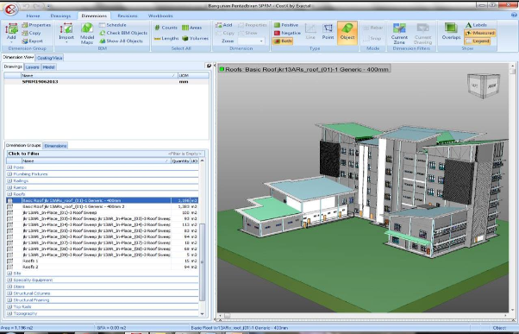Expand the Plumbing Fixtures group

click(9, 174)
